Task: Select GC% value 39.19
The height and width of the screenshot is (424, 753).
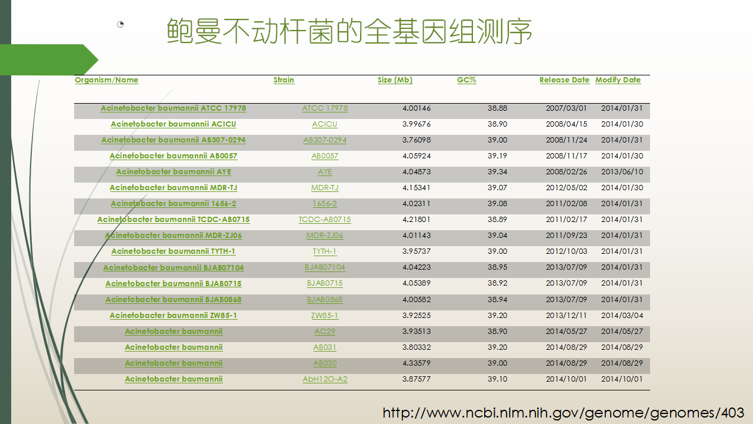Action: point(497,156)
